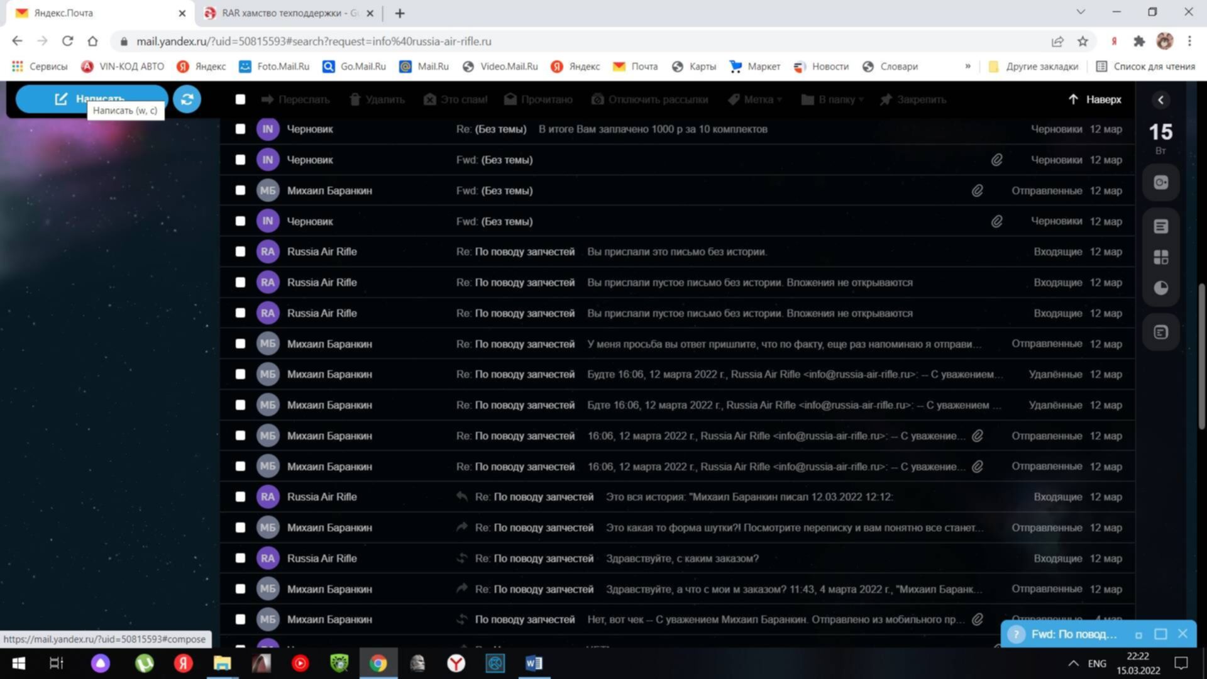Open Word from the taskbar
1207x679 pixels.
(534, 663)
